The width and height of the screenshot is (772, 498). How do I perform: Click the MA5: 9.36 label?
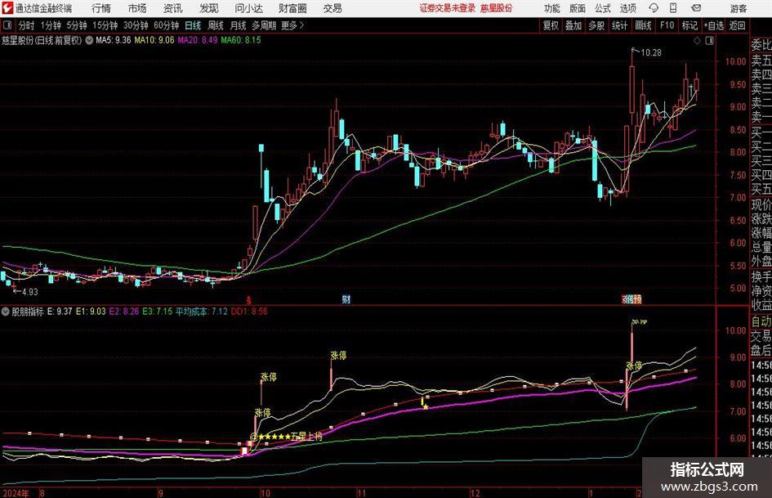click(114, 40)
